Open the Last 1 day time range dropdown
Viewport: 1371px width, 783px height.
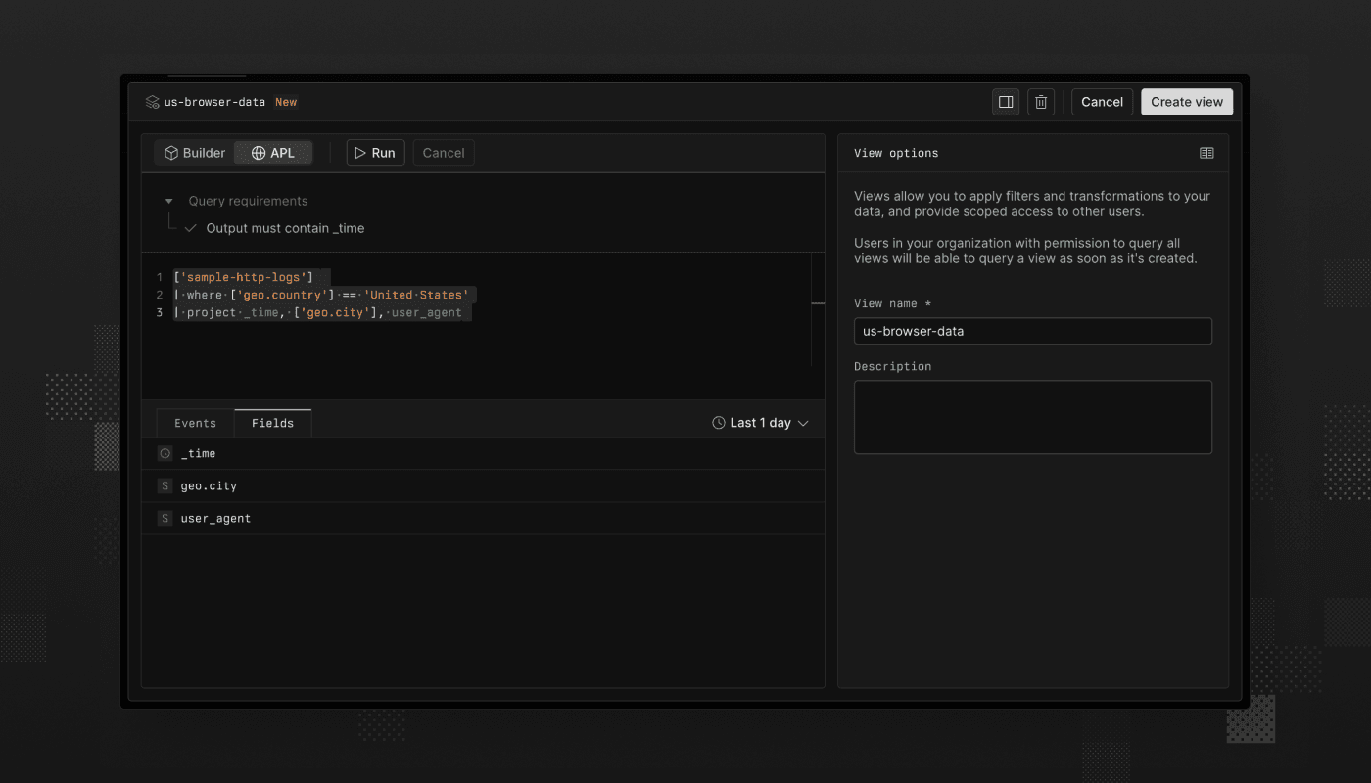760,422
